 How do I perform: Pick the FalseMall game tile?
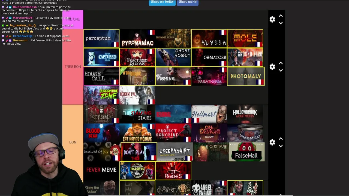click(x=246, y=152)
